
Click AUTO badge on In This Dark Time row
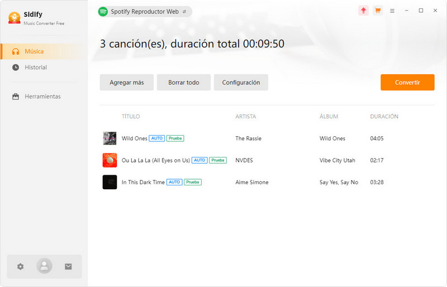coord(174,182)
